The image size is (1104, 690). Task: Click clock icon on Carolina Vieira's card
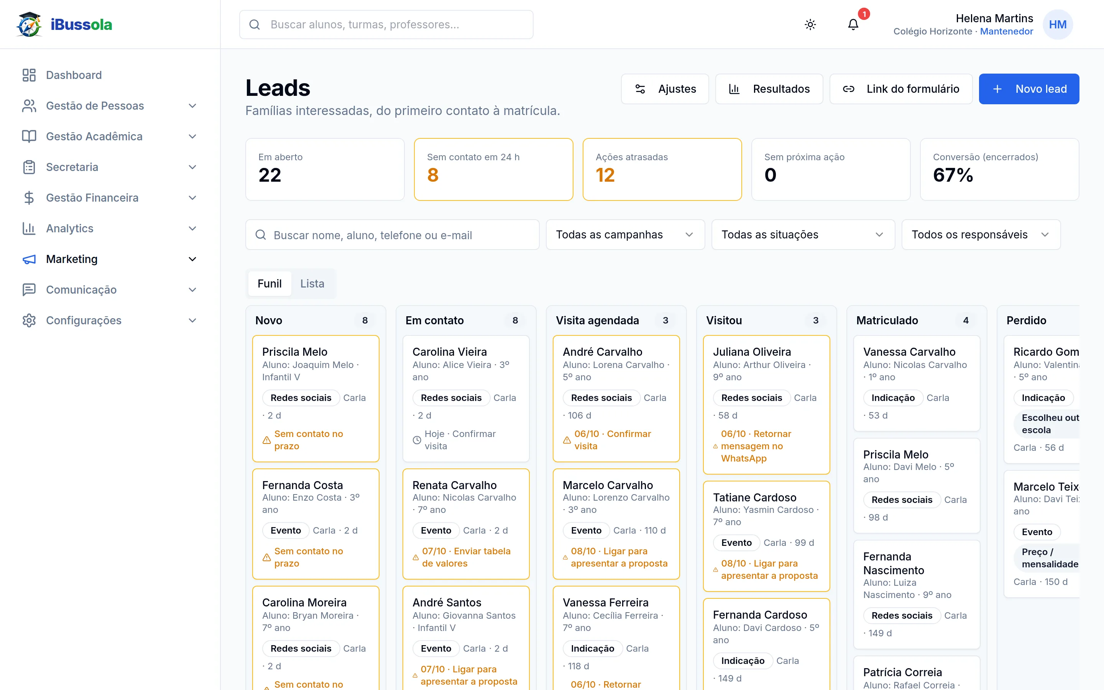coord(417,440)
